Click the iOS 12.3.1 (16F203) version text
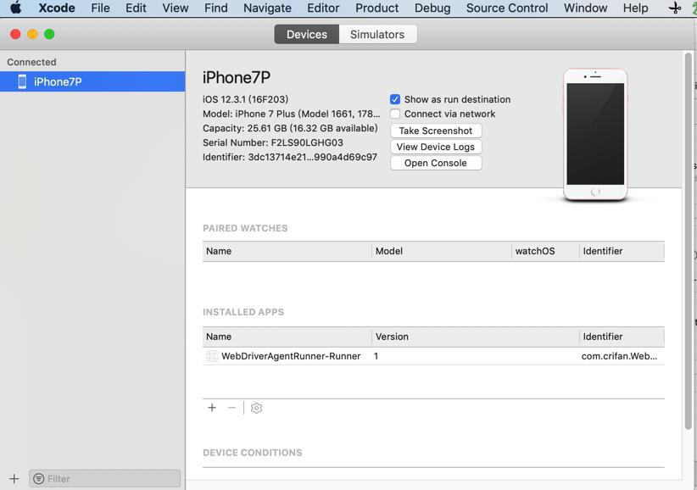The image size is (697, 490). (x=245, y=99)
